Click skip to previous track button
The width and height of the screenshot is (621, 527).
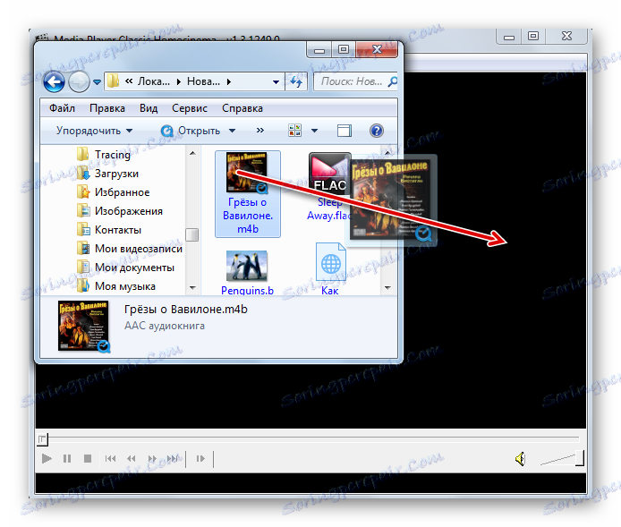coord(110,458)
